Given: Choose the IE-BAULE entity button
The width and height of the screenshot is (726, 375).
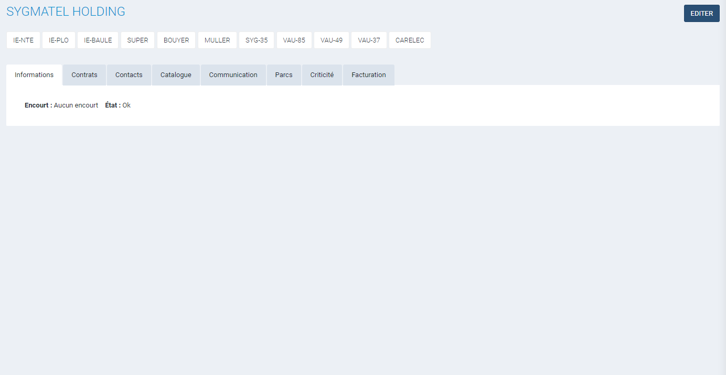Looking at the screenshot, I should (98, 40).
